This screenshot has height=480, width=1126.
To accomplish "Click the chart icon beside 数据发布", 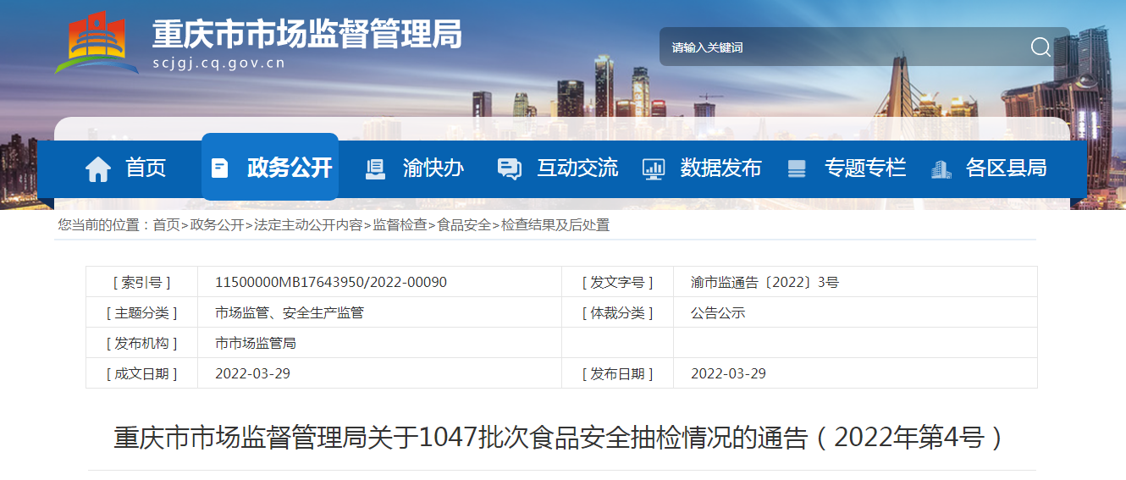I will 654,168.
